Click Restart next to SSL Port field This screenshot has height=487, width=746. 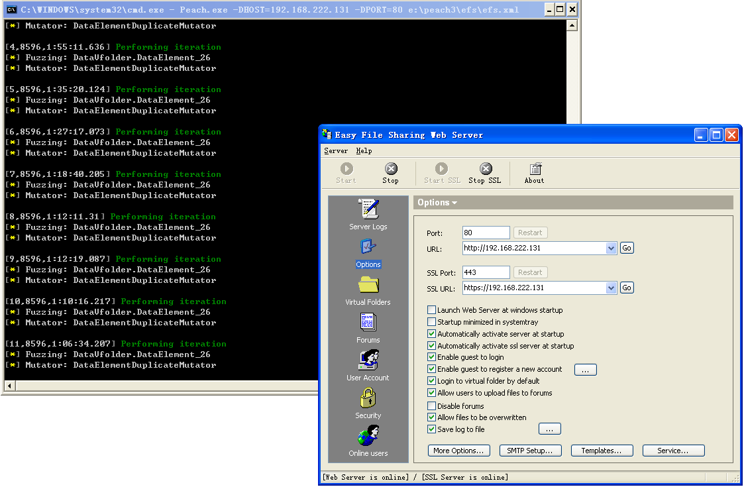click(x=530, y=272)
